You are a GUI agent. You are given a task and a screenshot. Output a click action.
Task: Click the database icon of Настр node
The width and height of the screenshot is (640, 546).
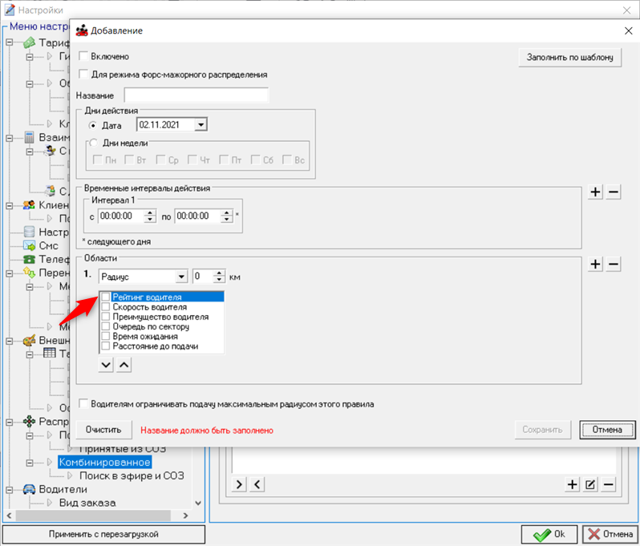click(x=29, y=232)
